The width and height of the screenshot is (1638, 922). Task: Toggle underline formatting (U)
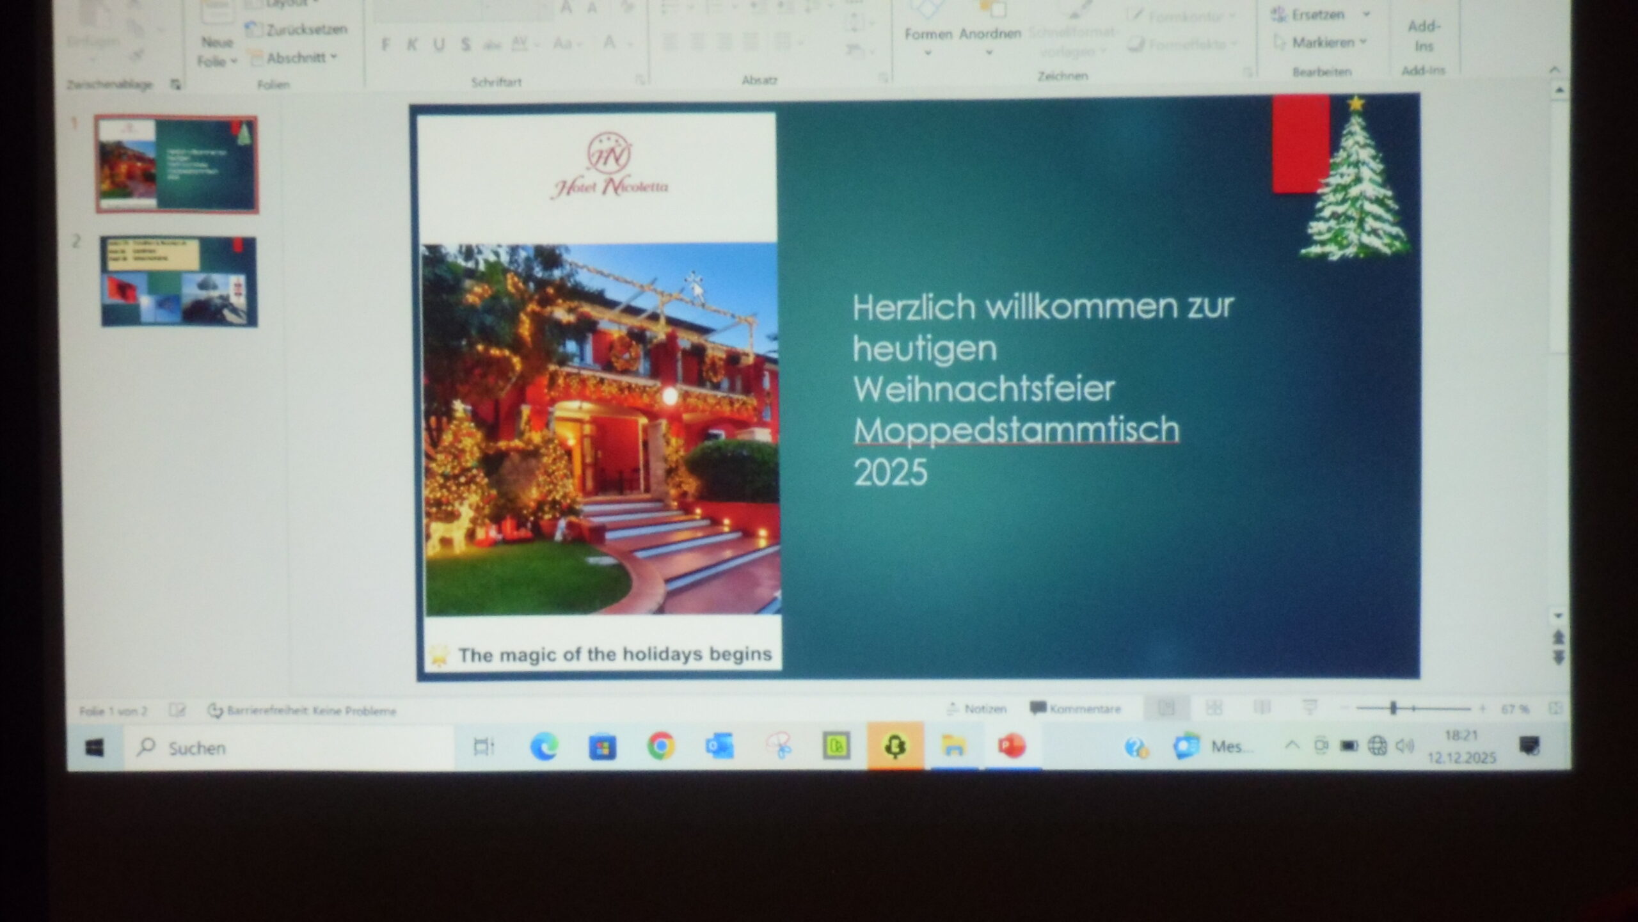point(439,45)
